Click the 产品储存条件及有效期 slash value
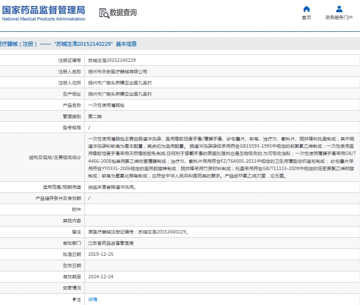Image resolution: width=360 pixels, height=305 pixels. (89, 198)
